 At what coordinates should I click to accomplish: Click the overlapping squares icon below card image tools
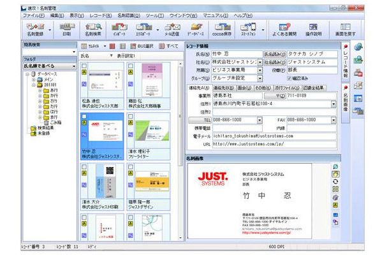335,222
